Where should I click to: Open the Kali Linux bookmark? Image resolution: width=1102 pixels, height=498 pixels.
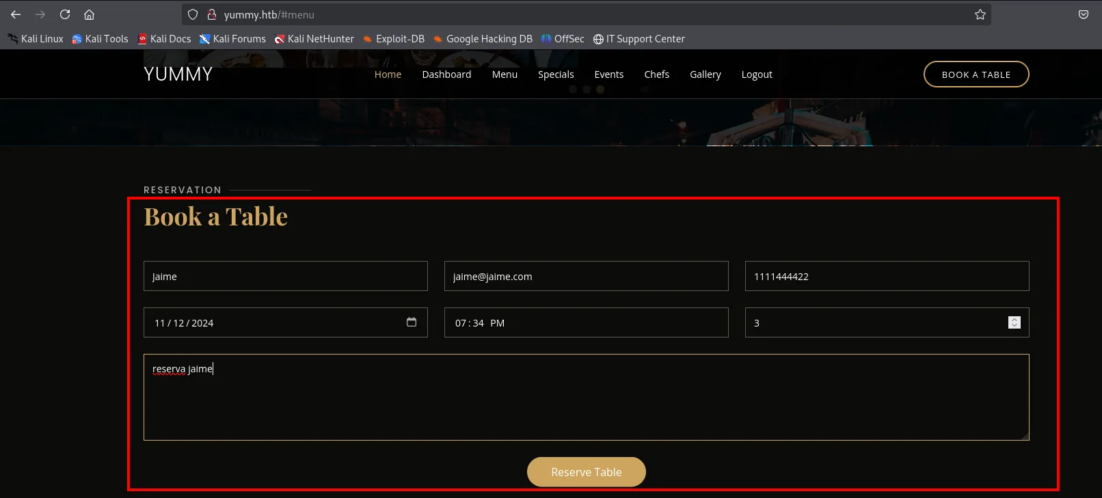pos(36,39)
